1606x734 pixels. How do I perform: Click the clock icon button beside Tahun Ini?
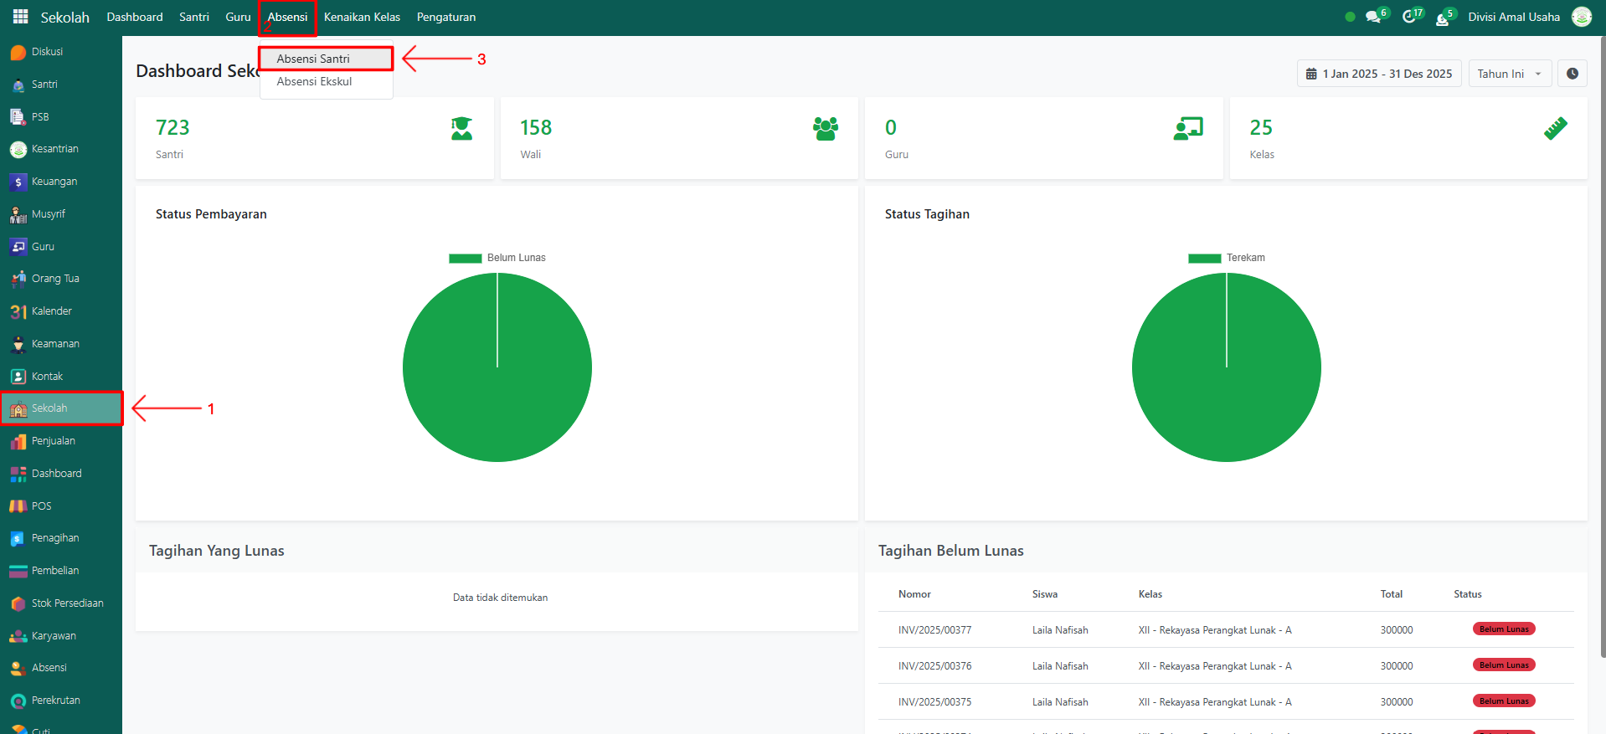click(x=1572, y=74)
